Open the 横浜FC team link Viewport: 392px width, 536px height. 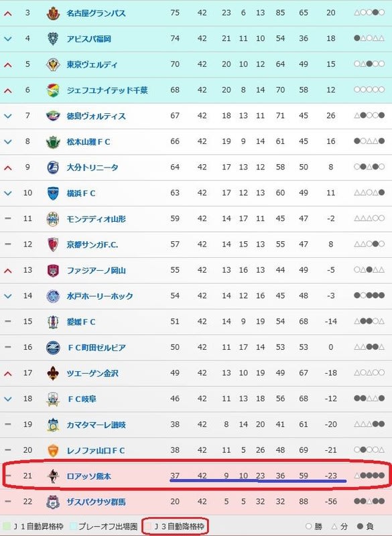point(81,194)
